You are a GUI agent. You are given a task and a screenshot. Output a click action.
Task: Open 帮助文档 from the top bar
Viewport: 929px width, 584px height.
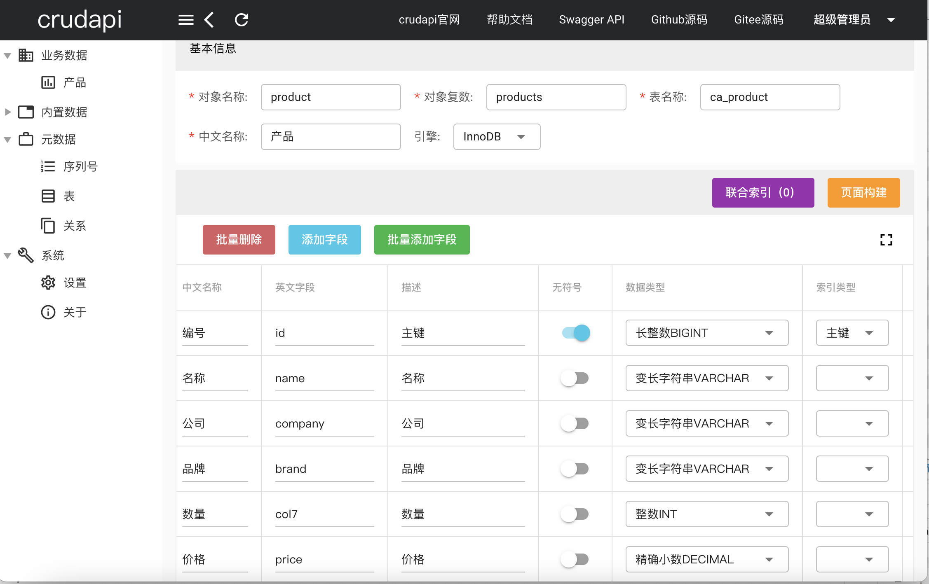point(509,19)
